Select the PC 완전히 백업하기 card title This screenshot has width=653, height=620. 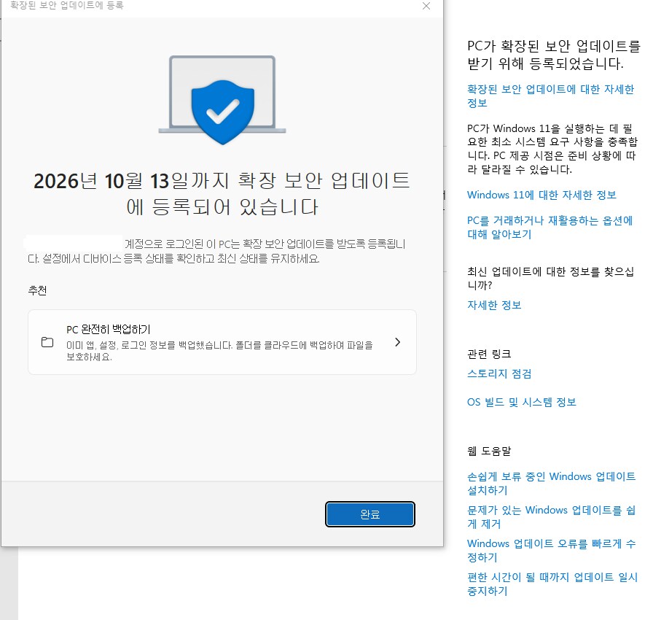[108, 329]
